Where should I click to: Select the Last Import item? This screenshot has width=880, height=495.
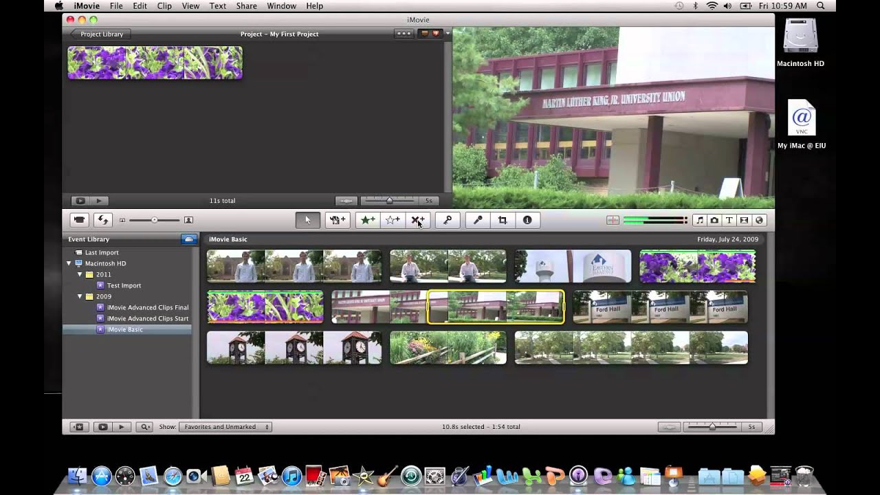click(102, 252)
